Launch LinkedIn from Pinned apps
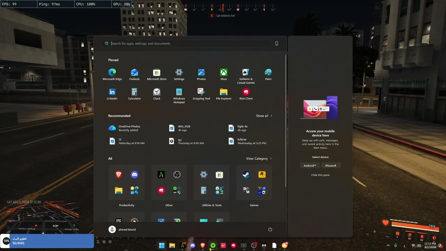Screen dimensions: 446x251 tap(112, 94)
